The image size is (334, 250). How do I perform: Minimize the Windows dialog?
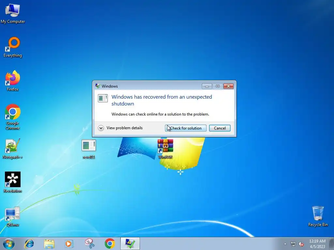207,86
